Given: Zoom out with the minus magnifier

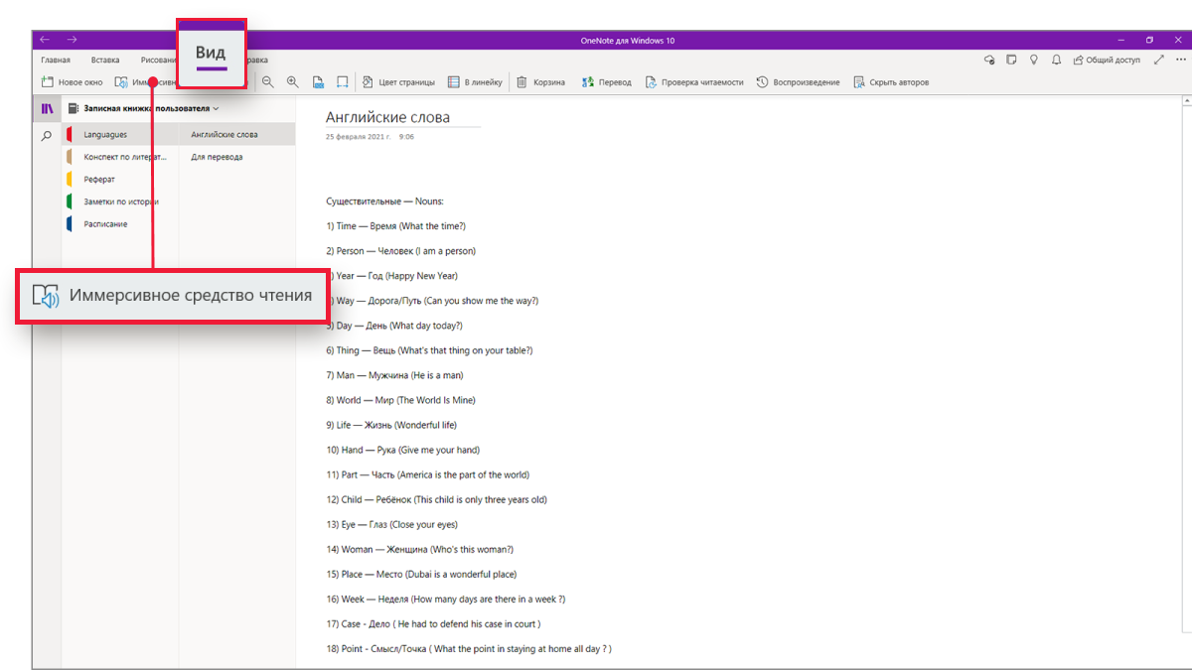Looking at the screenshot, I should pos(267,82).
